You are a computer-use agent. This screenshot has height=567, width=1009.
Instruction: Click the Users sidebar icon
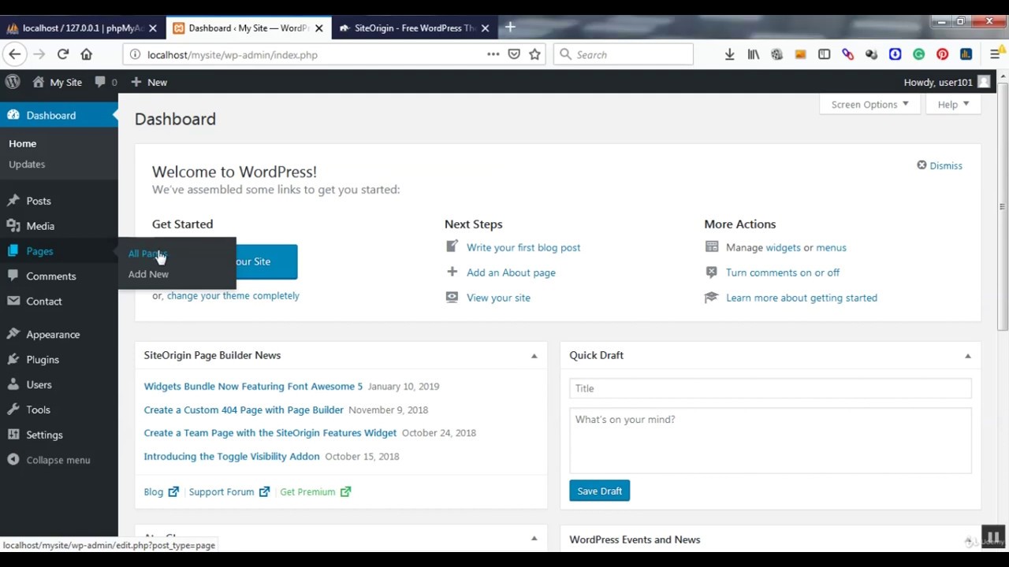pyautogui.click(x=13, y=384)
